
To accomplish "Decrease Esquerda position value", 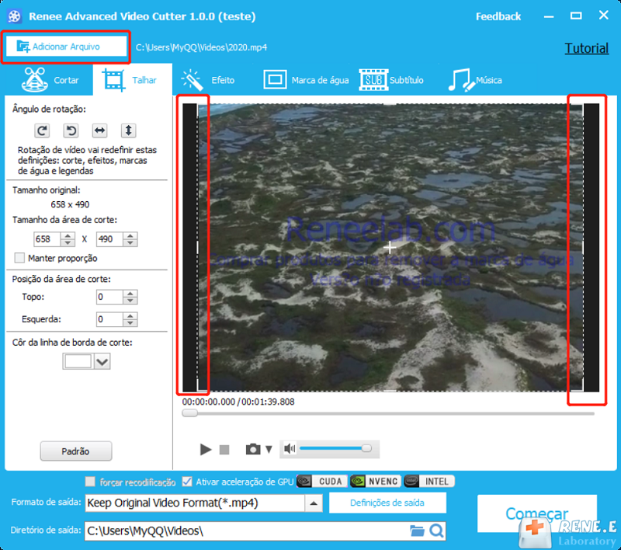I will (130, 322).
